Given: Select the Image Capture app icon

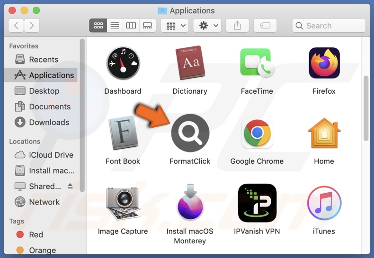Looking at the screenshot, I should tap(123, 203).
